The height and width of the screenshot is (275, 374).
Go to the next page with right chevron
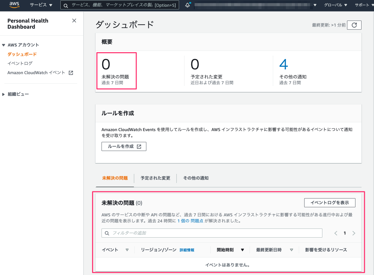[x=354, y=233]
